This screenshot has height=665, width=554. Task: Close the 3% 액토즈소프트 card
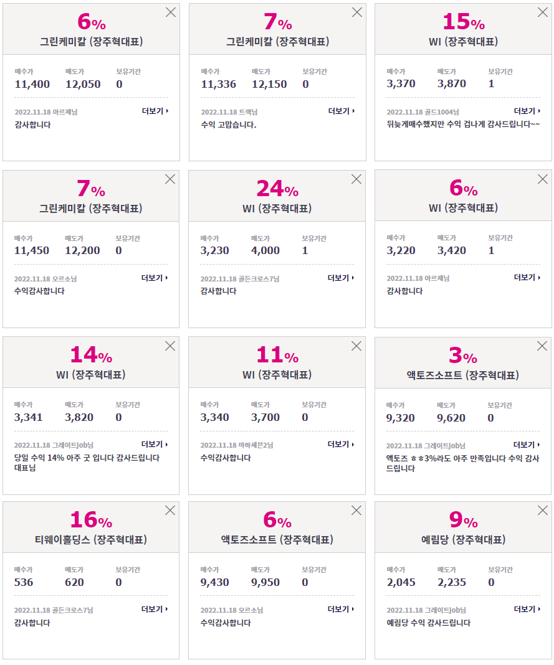[x=542, y=346]
